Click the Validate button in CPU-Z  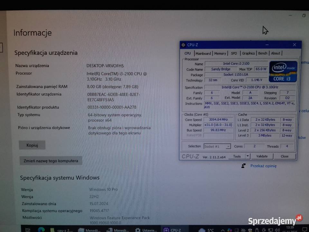262,156
